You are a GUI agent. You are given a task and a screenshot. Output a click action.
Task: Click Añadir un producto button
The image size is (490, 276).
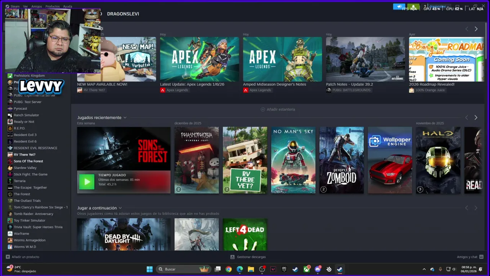(23, 257)
